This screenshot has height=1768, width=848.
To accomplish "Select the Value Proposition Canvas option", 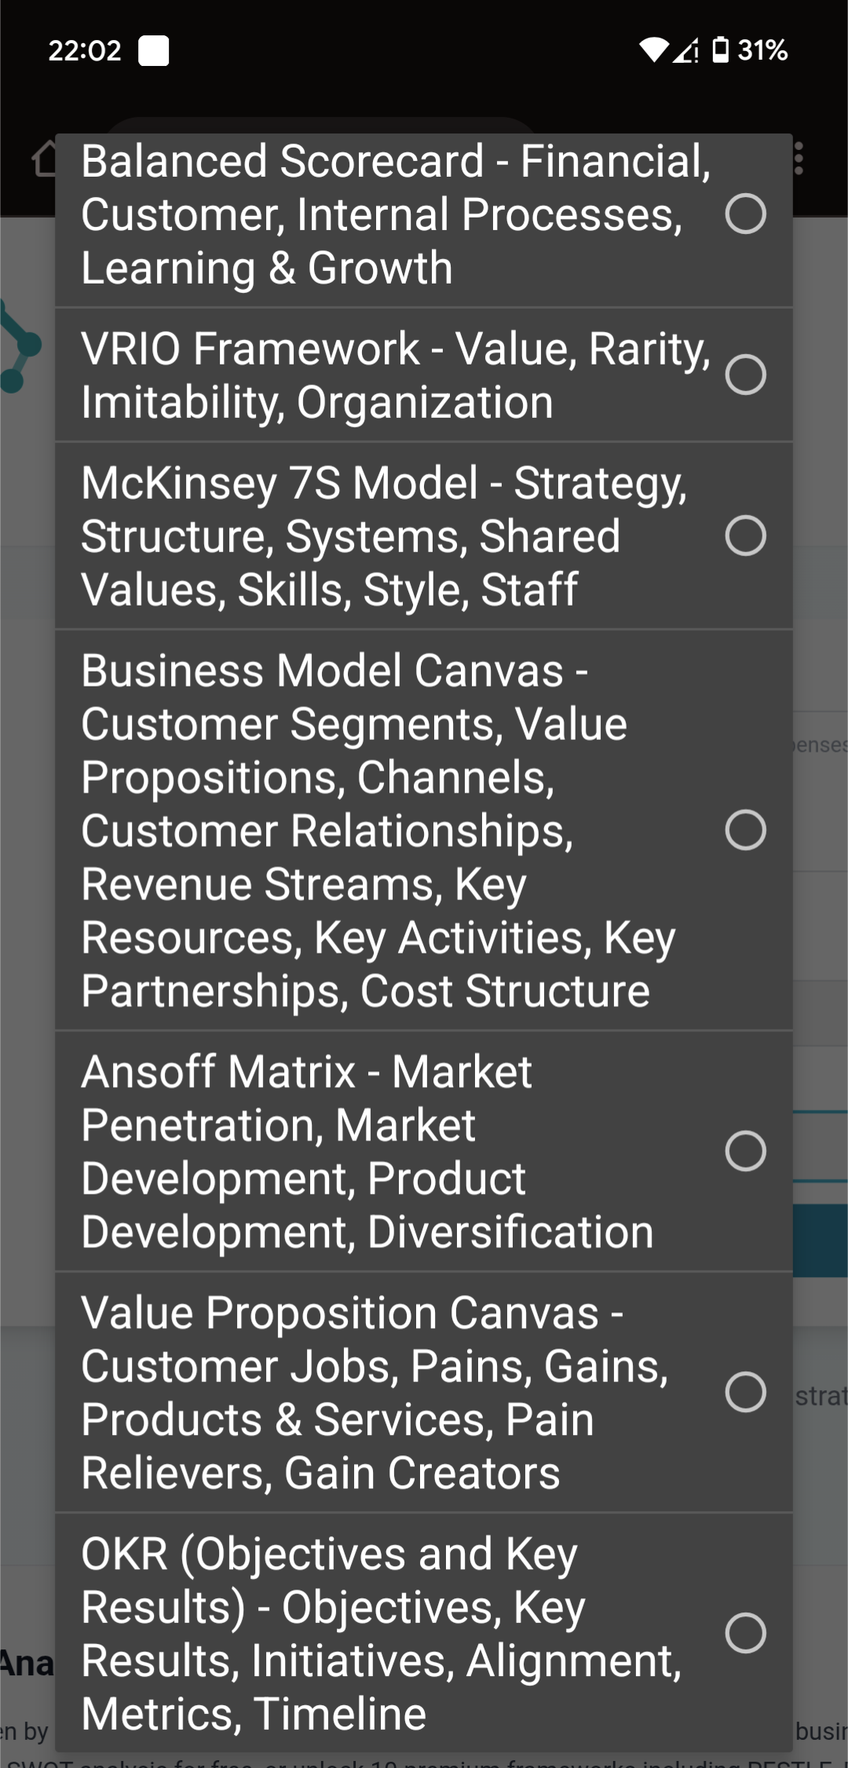I will 746,1391.
